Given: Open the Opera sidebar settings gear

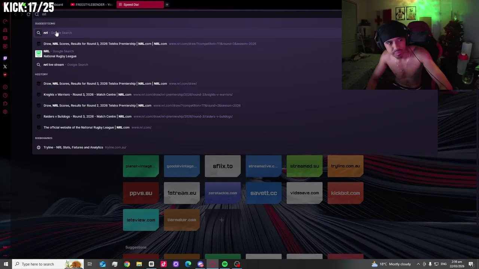Looking at the screenshot, I should 5,112.
